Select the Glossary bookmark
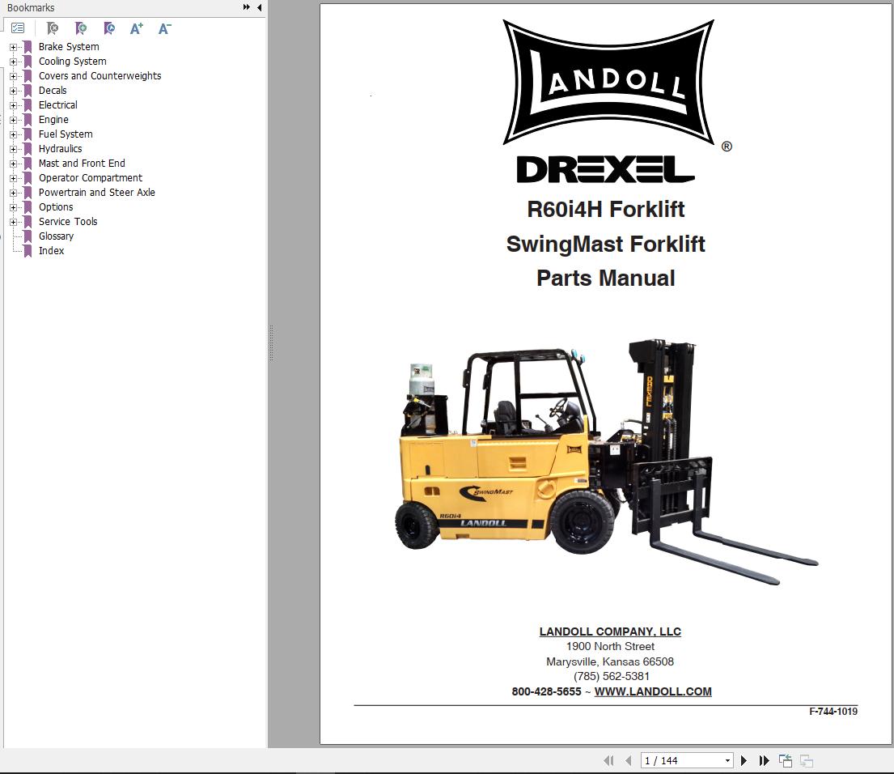 (x=56, y=236)
